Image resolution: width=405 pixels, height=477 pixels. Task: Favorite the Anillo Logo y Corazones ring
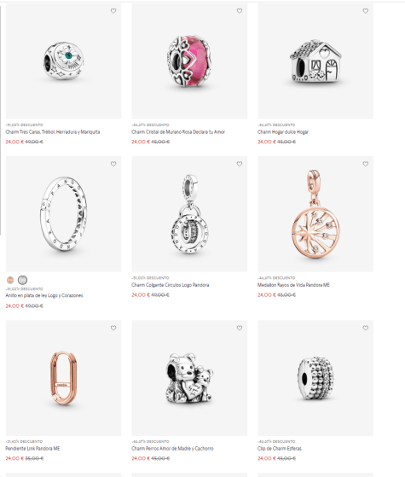click(x=113, y=164)
